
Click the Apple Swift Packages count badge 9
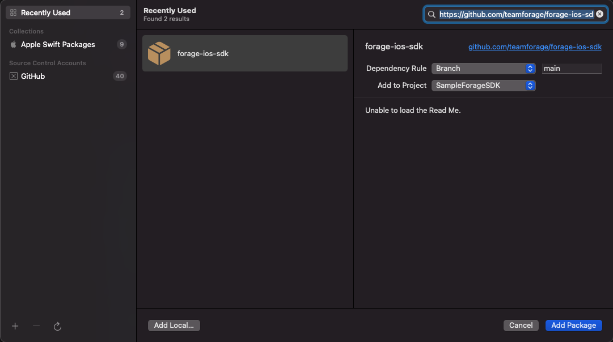pos(121,45)
